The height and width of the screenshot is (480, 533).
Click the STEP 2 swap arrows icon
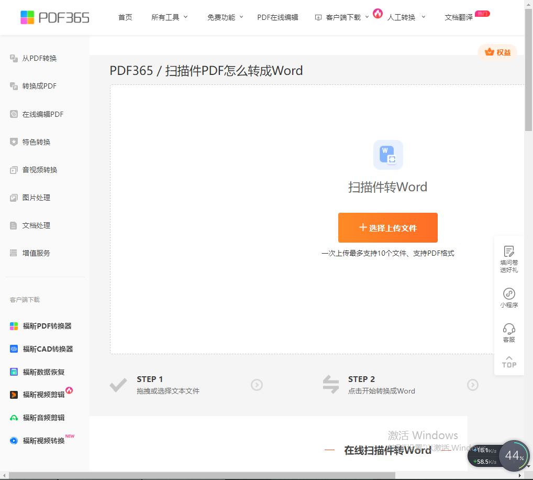click(x=331, y=385)
